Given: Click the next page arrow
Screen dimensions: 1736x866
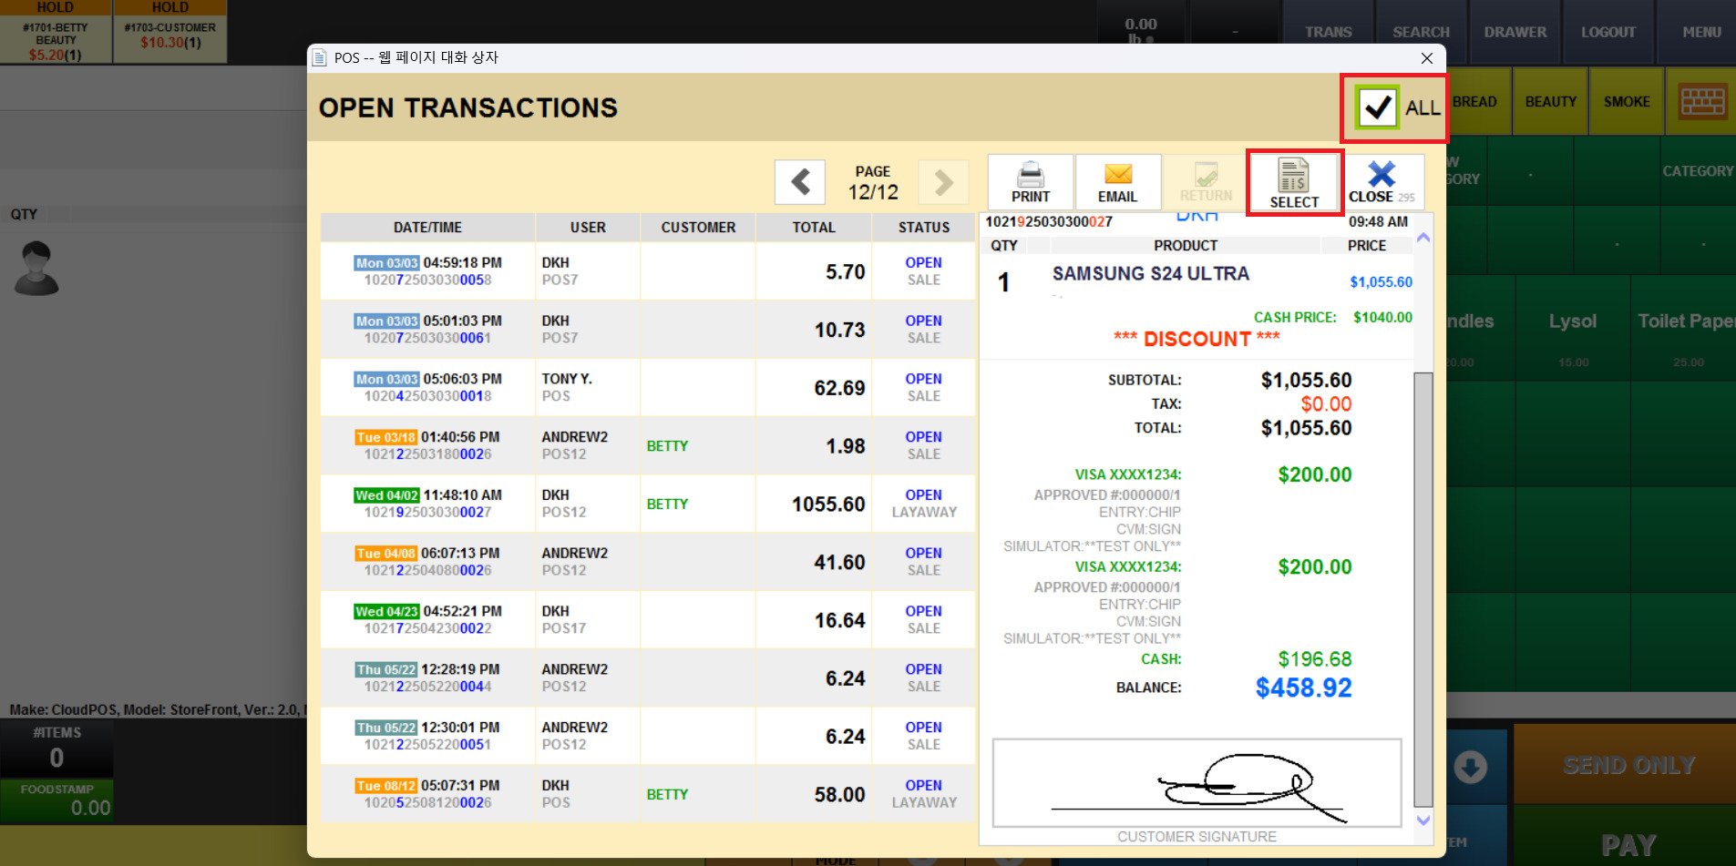Looking at the screenshot, I should (x=943, y=182).
